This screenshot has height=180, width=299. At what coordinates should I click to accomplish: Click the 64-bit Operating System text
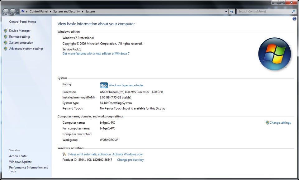(x=116, y=103)
